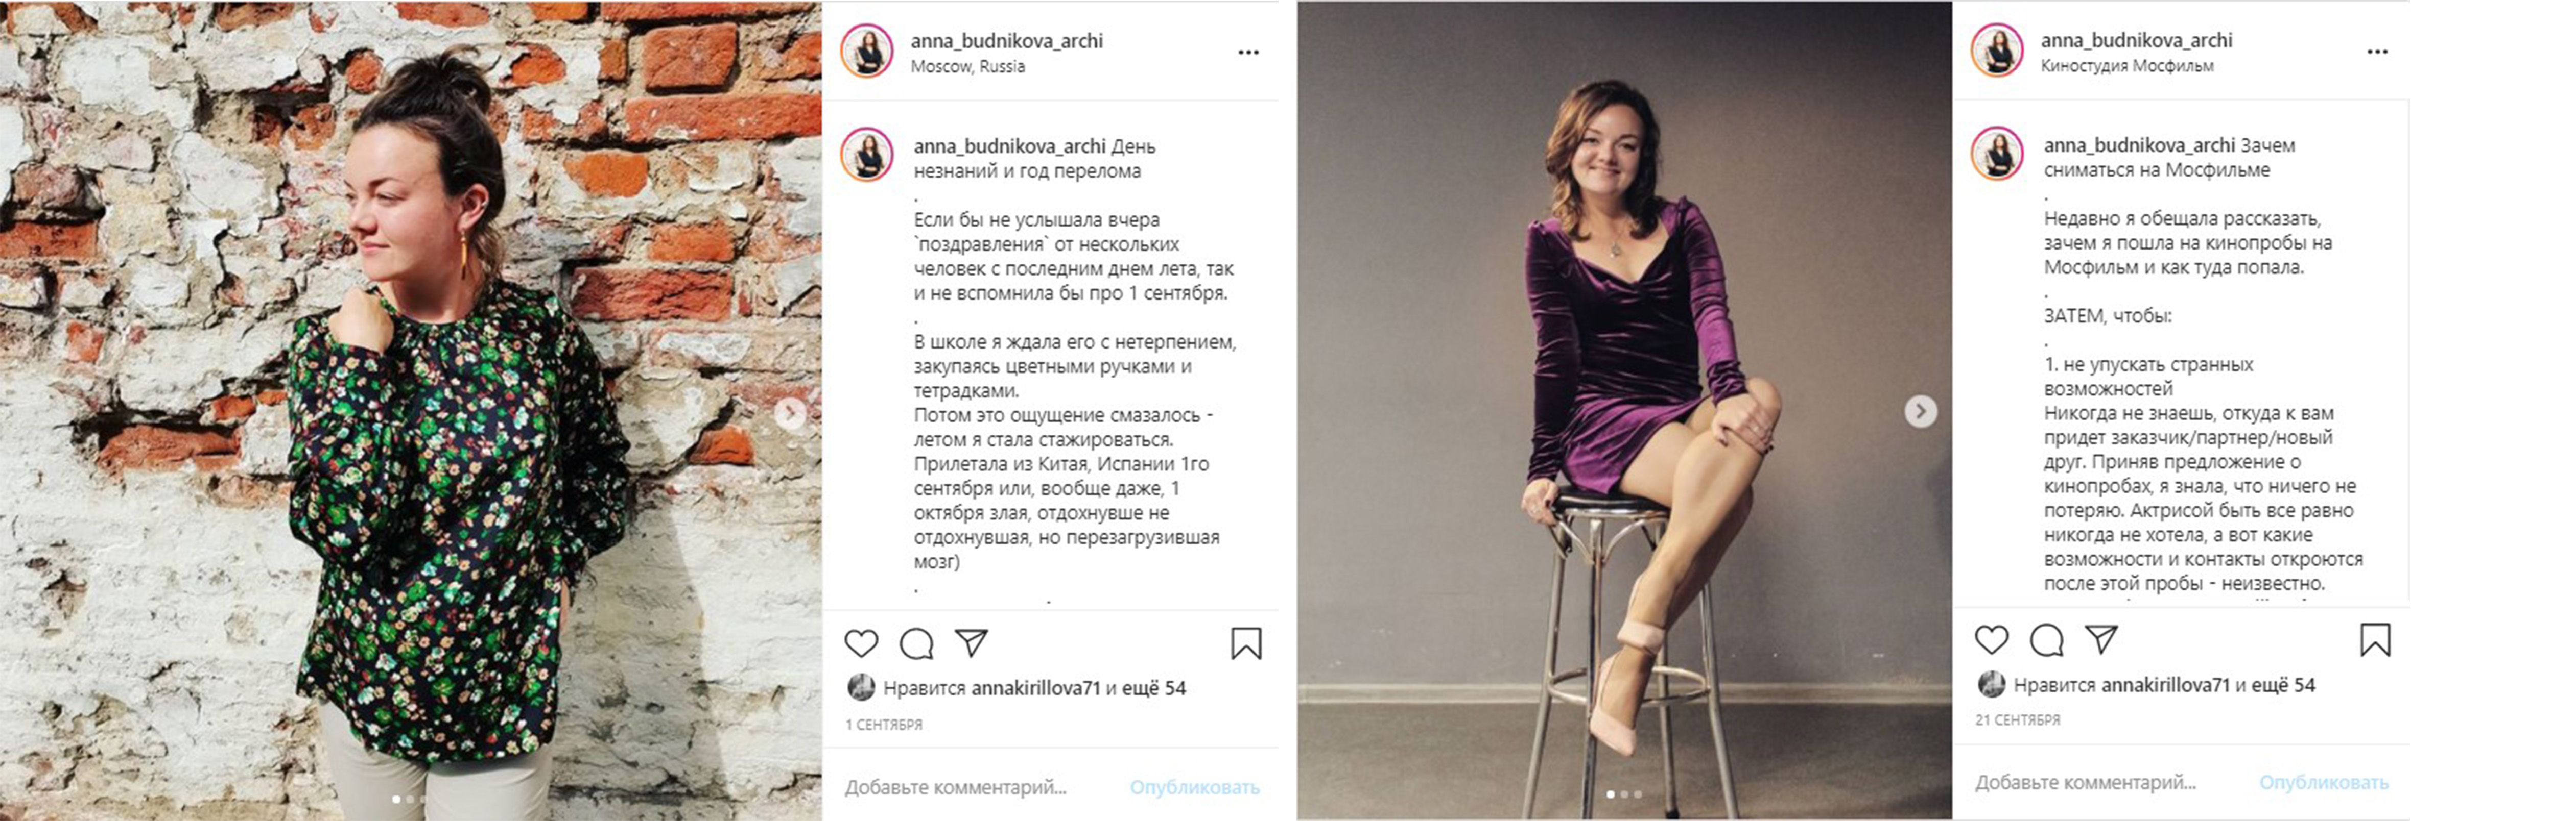Open three-dot options menu of first post
Screen dimensions: 2576x821
pyautogui.click(x=1248, y=52)
